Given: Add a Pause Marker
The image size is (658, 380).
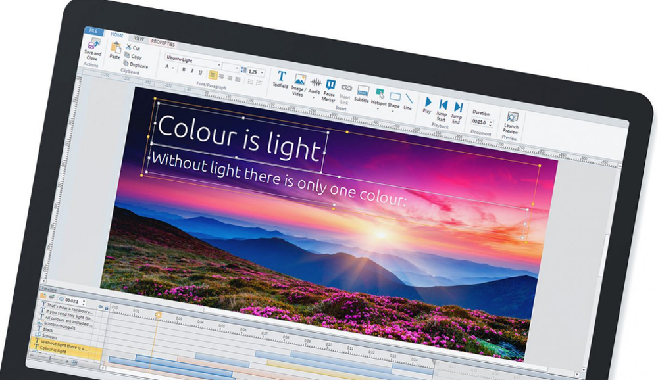Looking at the screenshot, I should (330, 90).
